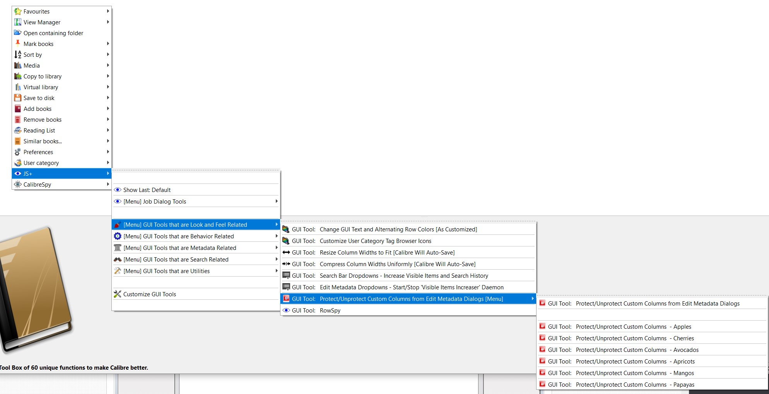This screenshot has width=769, height=394.
Task: Select Change GUI Text and Alternating Row Colors
Action: tap(408, 229)
